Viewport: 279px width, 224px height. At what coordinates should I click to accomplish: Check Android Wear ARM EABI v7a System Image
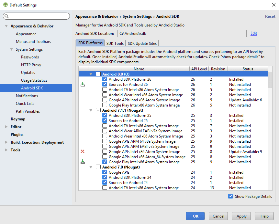point(104,131)
